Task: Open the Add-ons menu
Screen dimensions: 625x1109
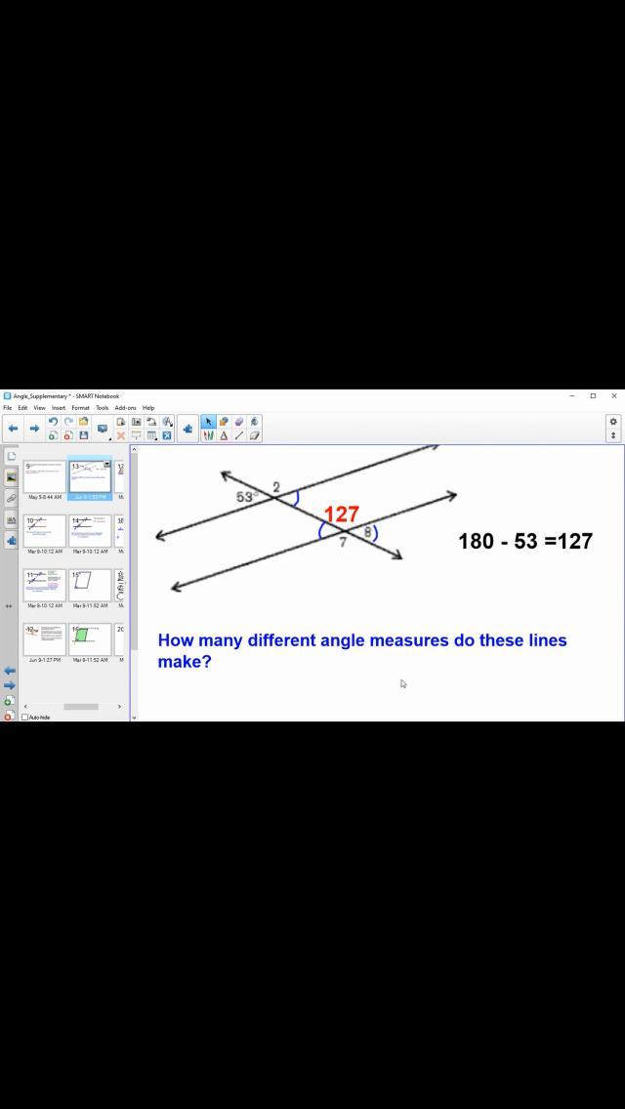Action: pyautogui.click(x=125, y=408)
